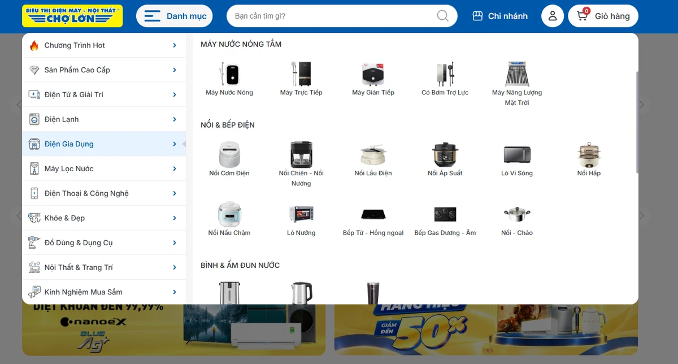This screenshot has width=678, height=364.
Task: Select Sản Phẩm Cao Cấp menu item
Action: coord(104,70)
